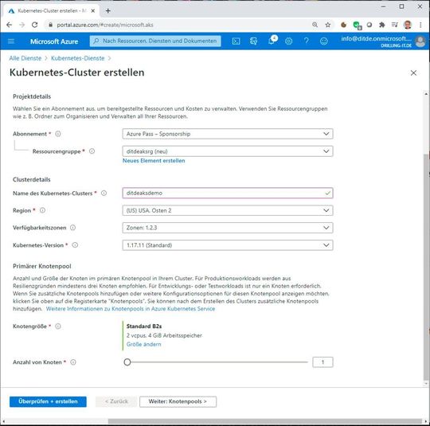Click Größe ändern link

point(143,344)
